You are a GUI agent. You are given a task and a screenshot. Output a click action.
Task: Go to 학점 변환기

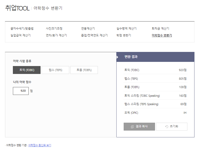click(124, 35)
